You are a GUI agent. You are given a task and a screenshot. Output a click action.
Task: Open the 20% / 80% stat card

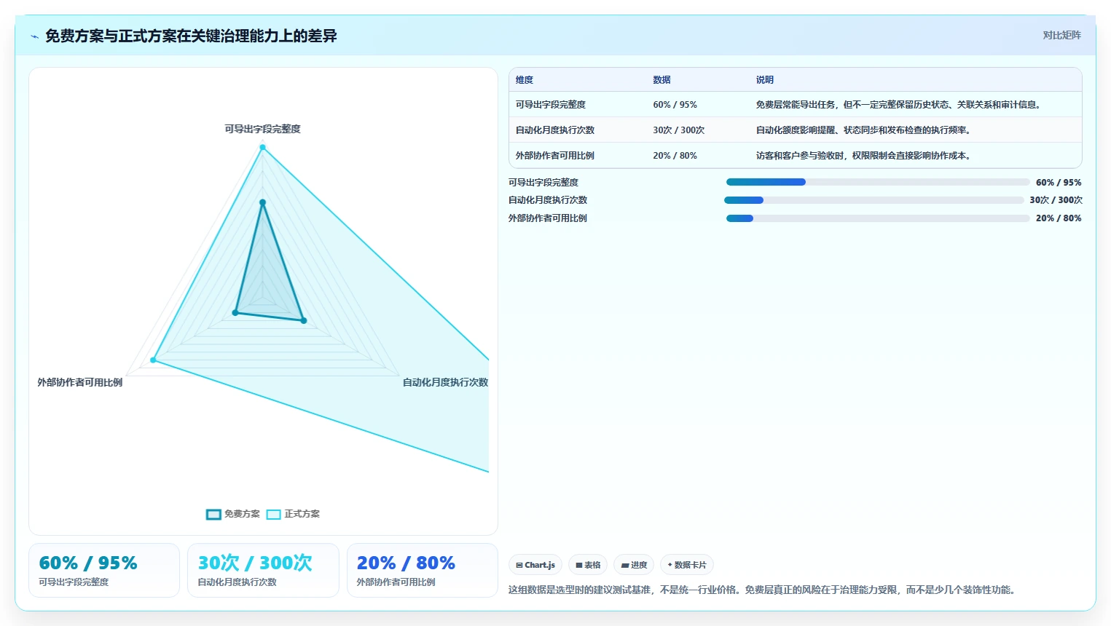pos(423,571)
